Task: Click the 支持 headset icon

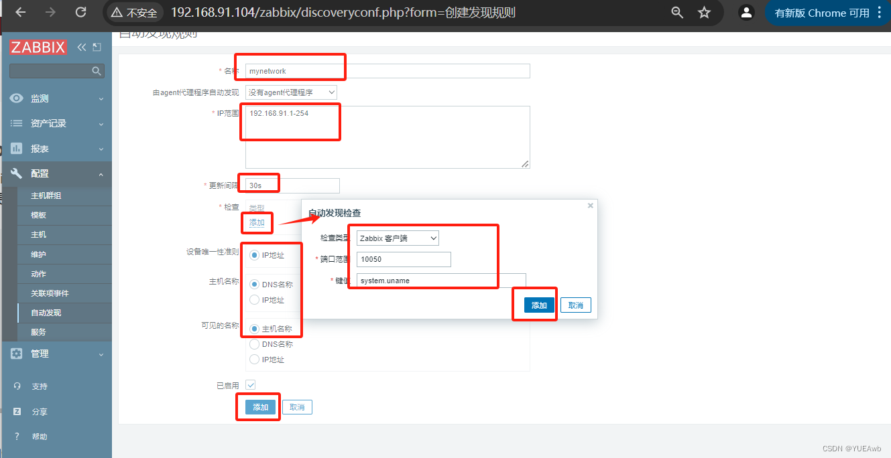Action: pyautogui.click(x=17, y=386)
